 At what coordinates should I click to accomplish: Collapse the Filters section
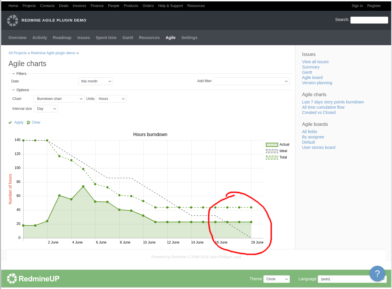pos(13,73)
